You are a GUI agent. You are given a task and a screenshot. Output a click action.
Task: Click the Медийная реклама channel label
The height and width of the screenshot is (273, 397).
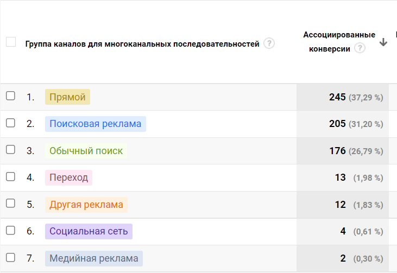93,258
